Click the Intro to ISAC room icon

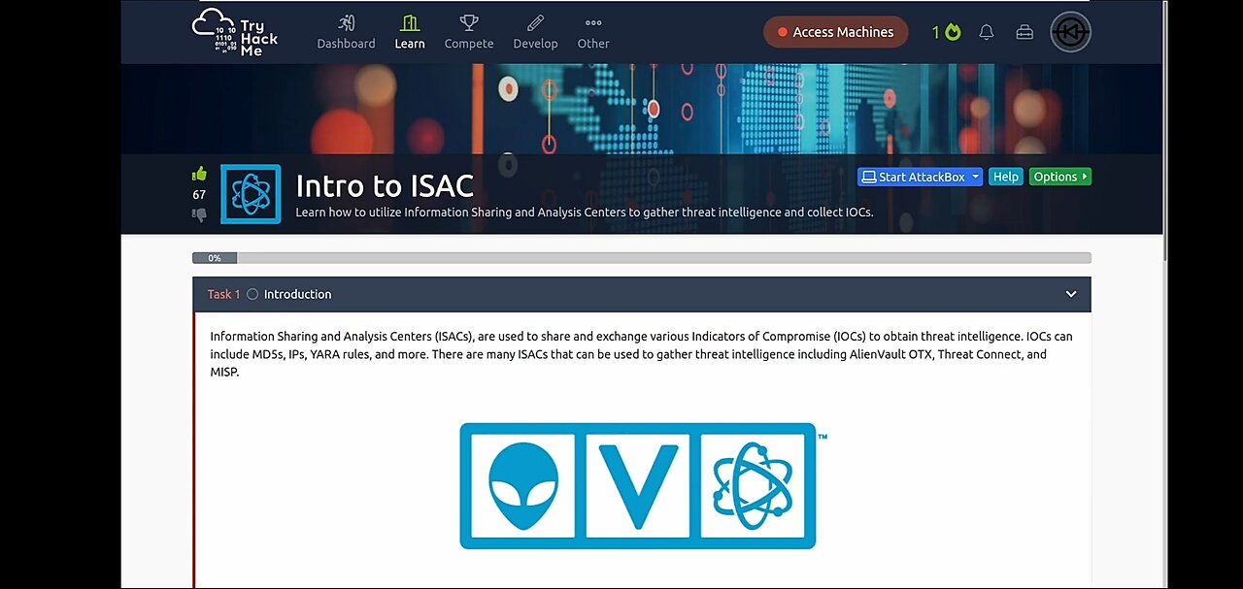251,194
